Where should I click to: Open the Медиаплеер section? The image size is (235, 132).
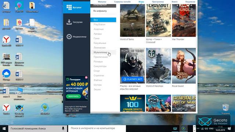[77, 37]
